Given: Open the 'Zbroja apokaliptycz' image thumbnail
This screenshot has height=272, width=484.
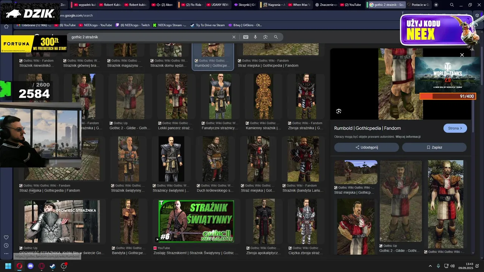Looking at the screenshot, I should pyautogui.click(x=264, y=221).
